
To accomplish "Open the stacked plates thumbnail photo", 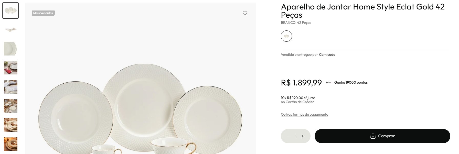I will click(x=10, y=87).
